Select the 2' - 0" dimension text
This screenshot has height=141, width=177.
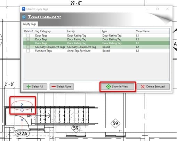[x=9, y=84]
